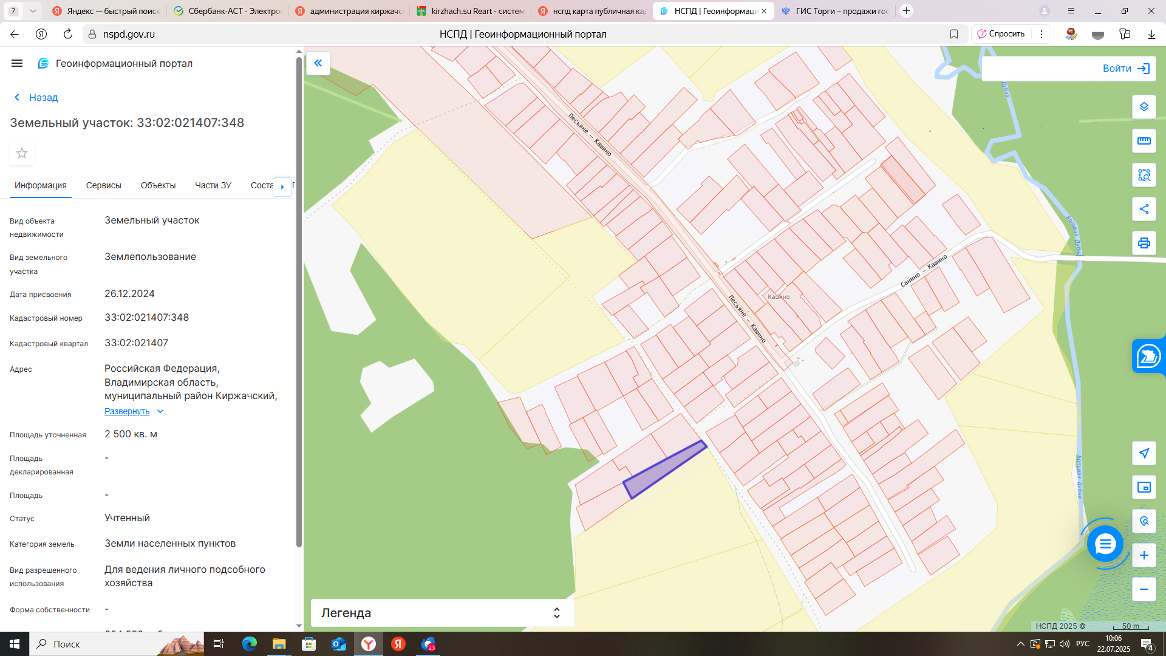The width and height of the screenshot is (1166, 656).
Task: Add parcel to favorites with star
Action: pyautogui.click(x=22, y=153)
